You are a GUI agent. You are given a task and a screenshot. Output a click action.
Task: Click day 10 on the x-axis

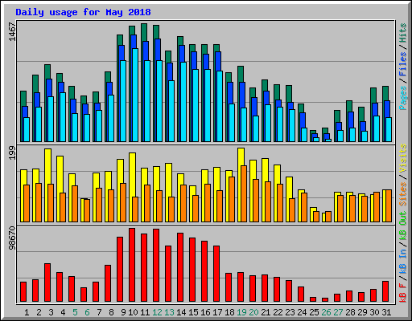tap(133, 312)
